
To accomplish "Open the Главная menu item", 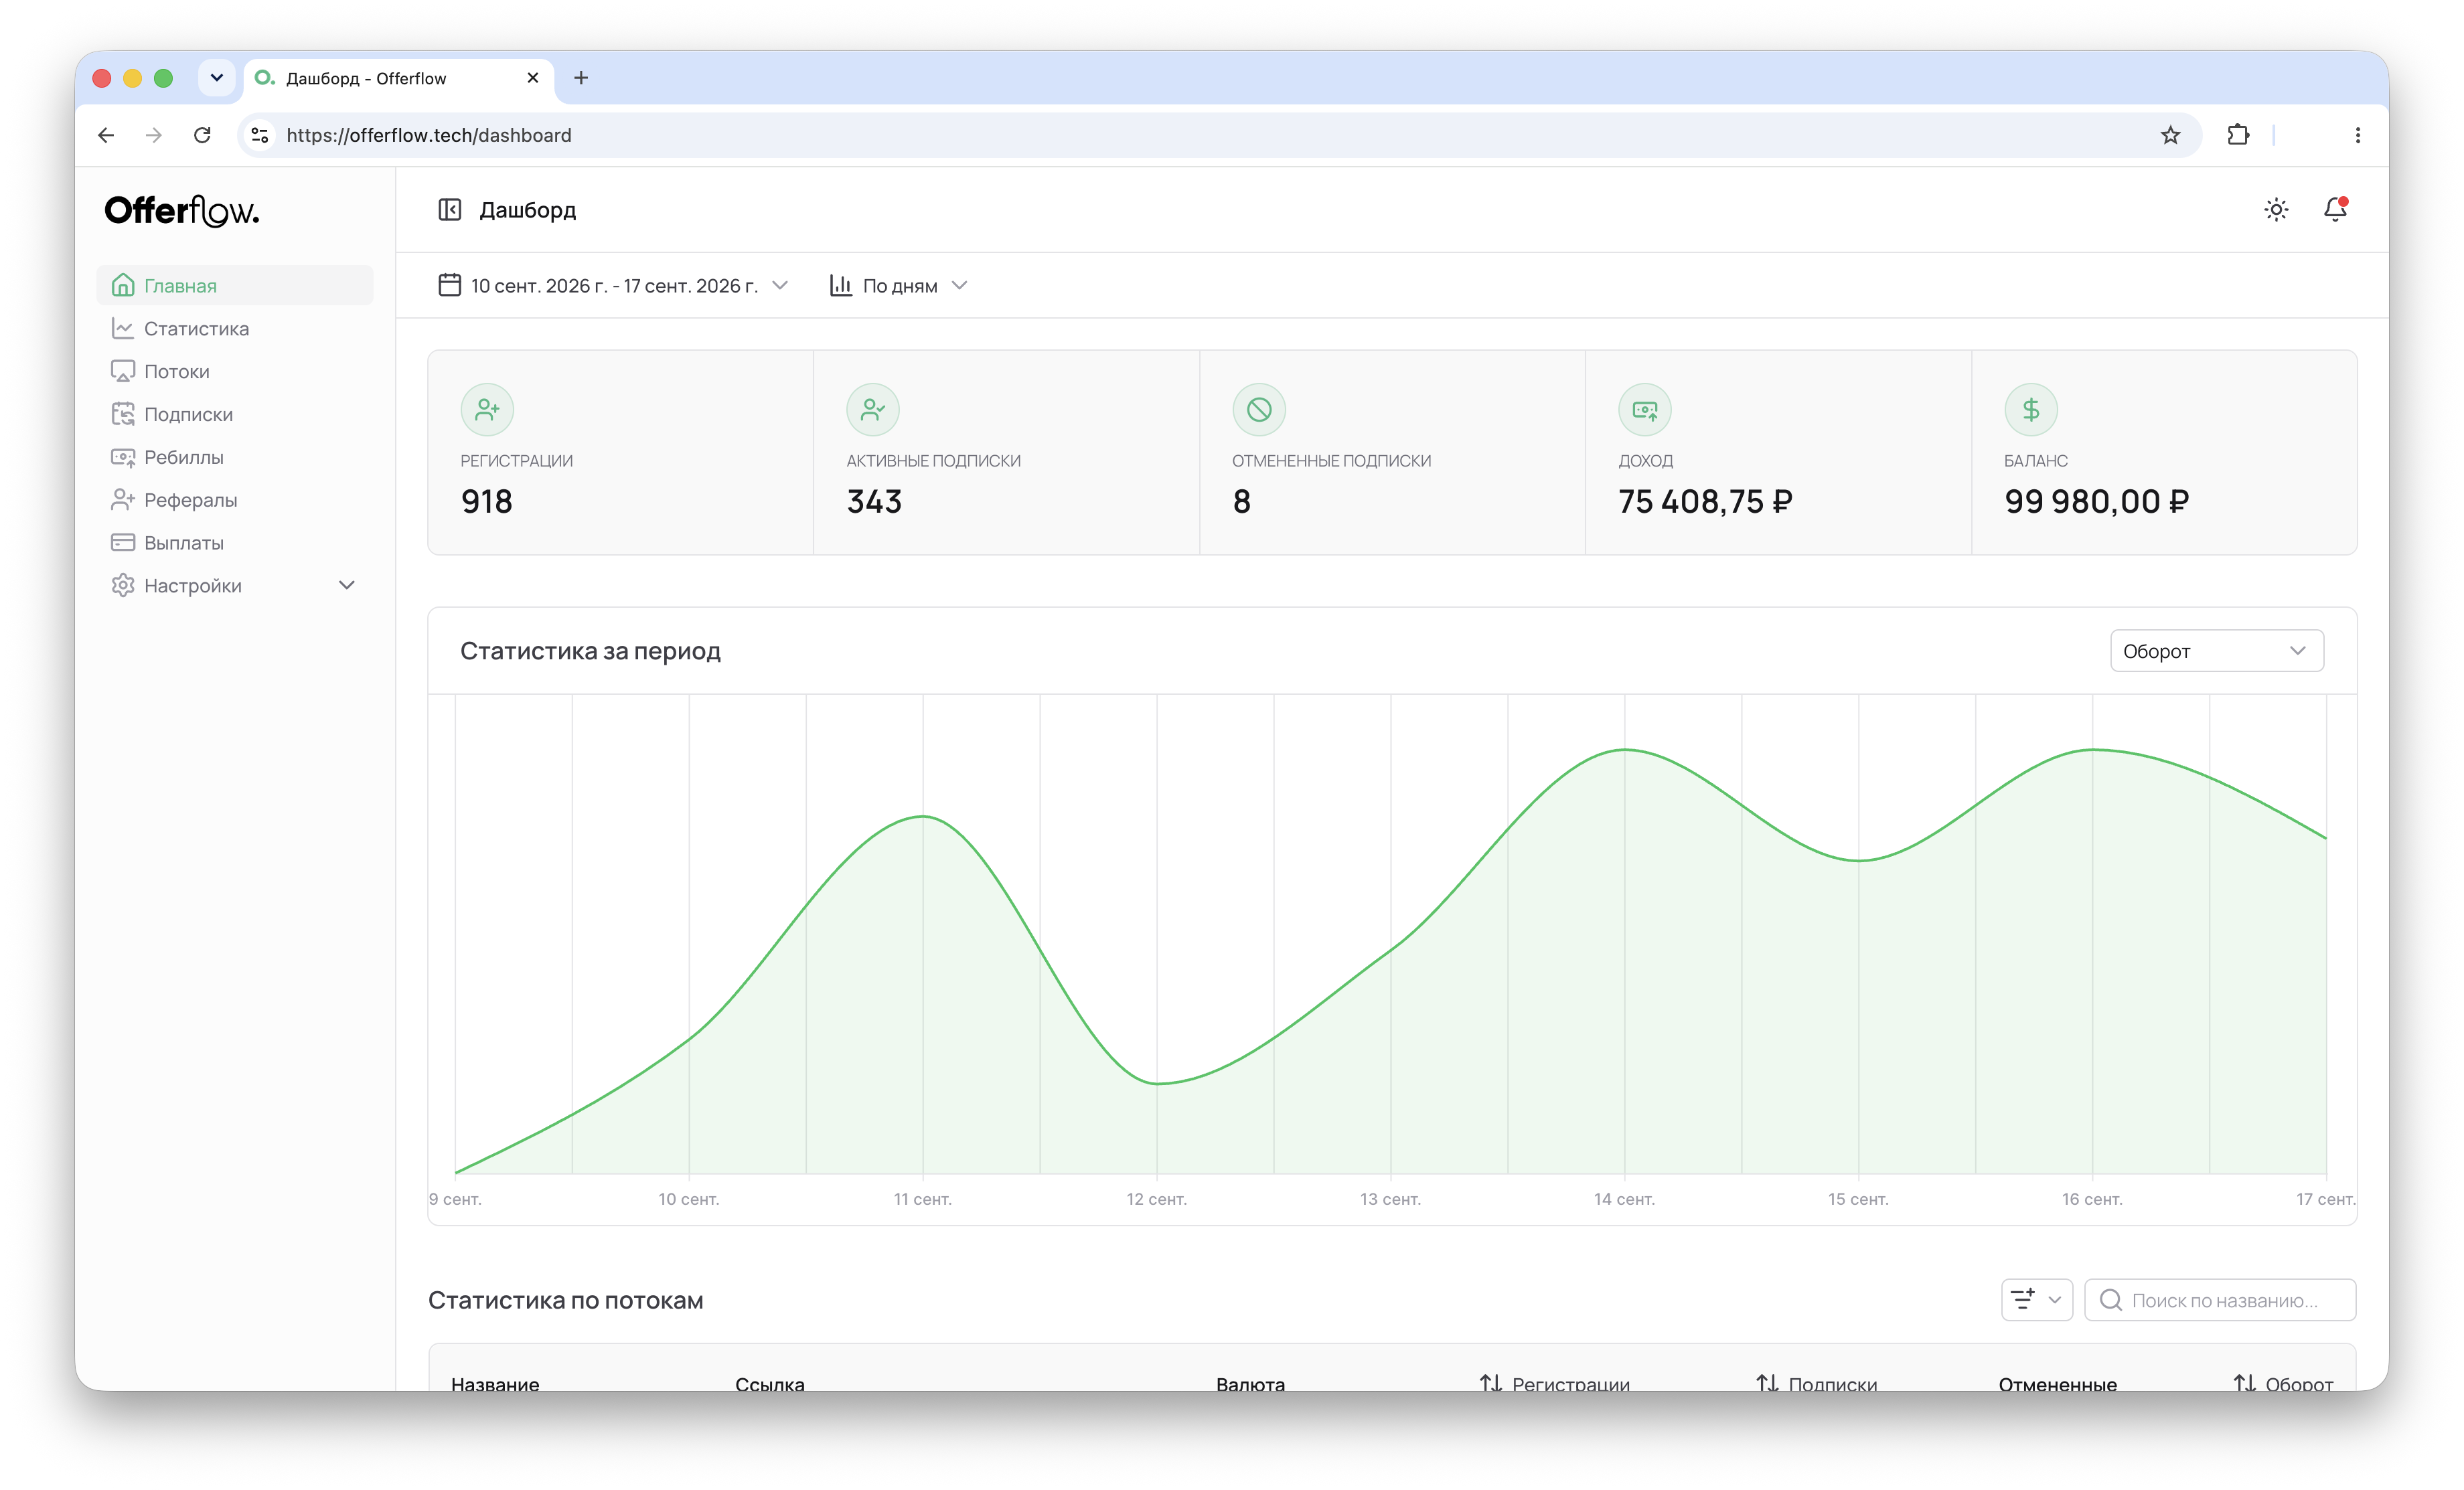I will click(235, 285).
